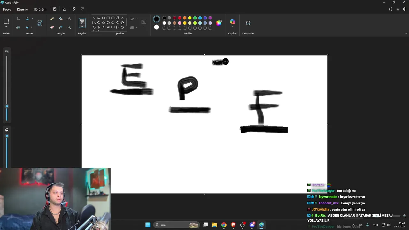The height and width of the screenshot is (230, 409).
Task: Pick the red color swatch
Action: (x=180, y=18)
